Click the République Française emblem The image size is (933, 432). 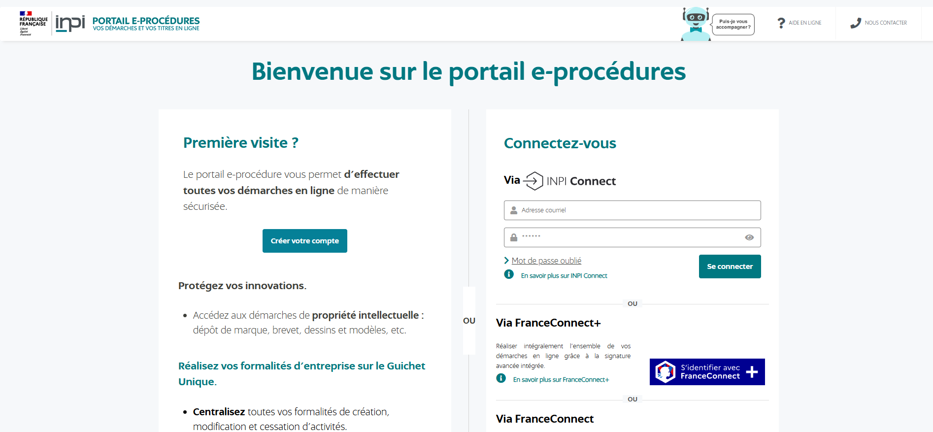(x=33, y=23)
